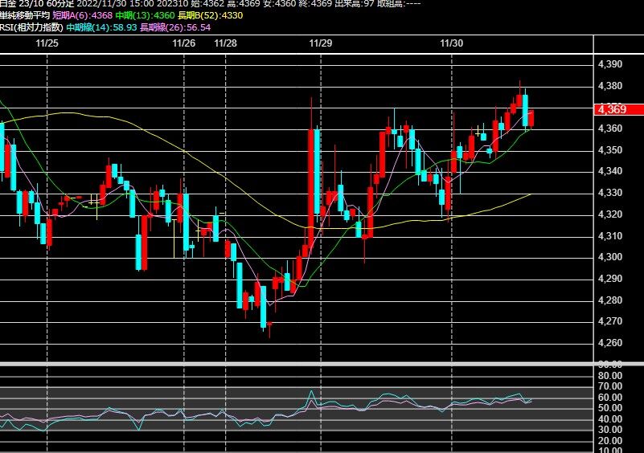Image resolution: width=644 pixels, height=453 pixels.
Task: Click the RSI long-term line (26) value
Action: pyautogui.click(x=175, y=27)
